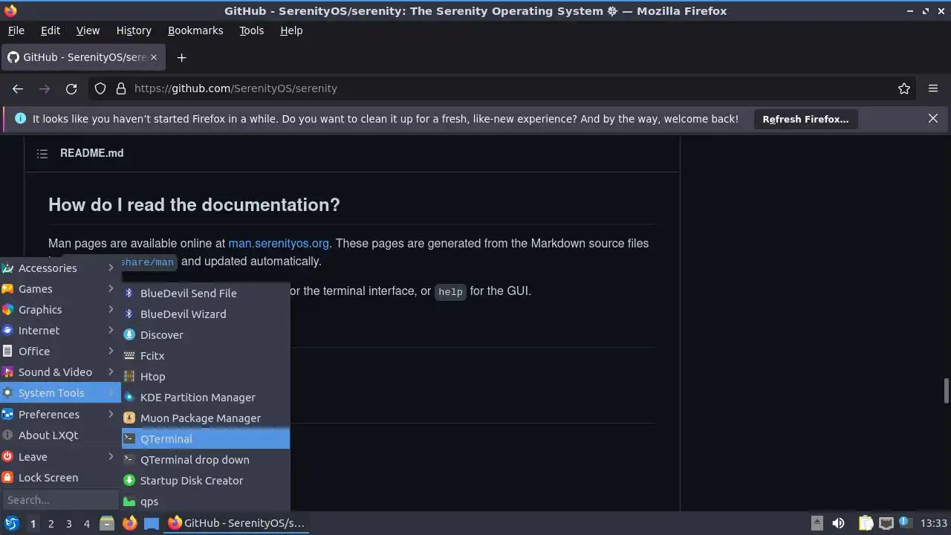951x535 pixels.
Task: Dismiss the refresh Firefox notification bar
Action: [x=933, y=118]
